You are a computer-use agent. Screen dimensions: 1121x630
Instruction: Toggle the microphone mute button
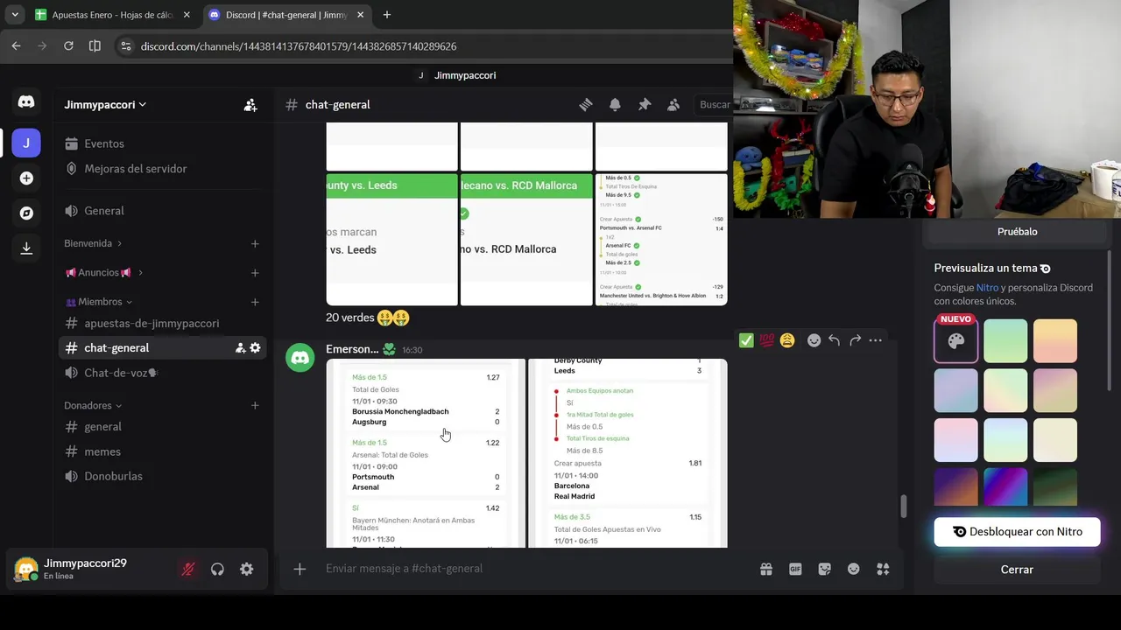[188, 569]
